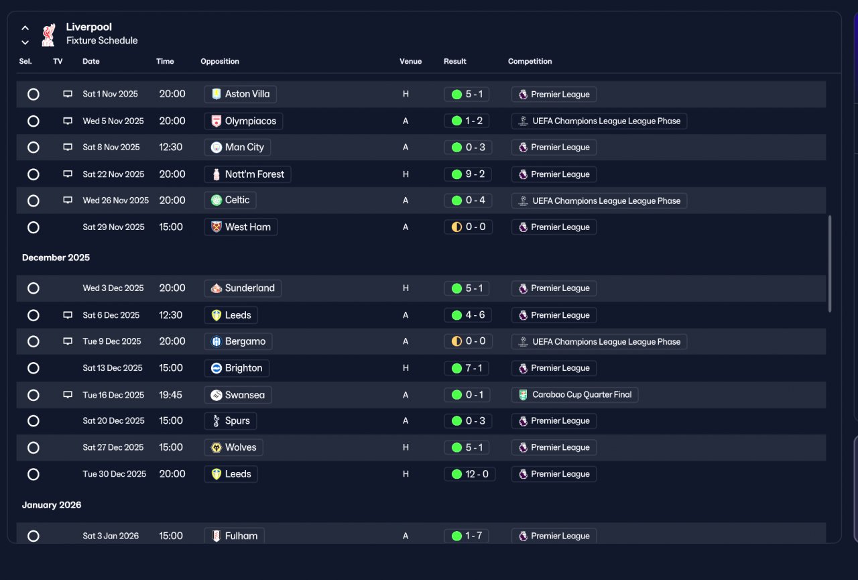Click the Liverpool club crest icon
The image size is (858, 580).
(x=48, y=34)
